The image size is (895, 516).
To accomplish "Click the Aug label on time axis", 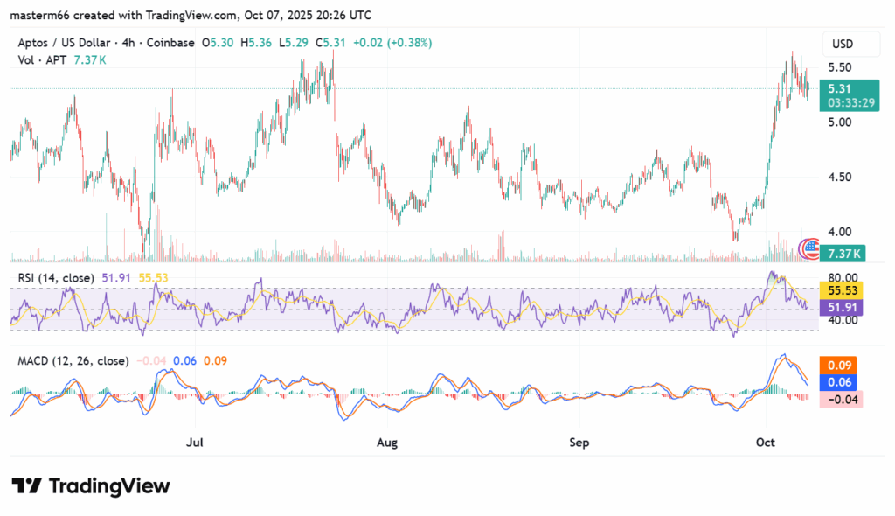I will click(x=387, y=443).
